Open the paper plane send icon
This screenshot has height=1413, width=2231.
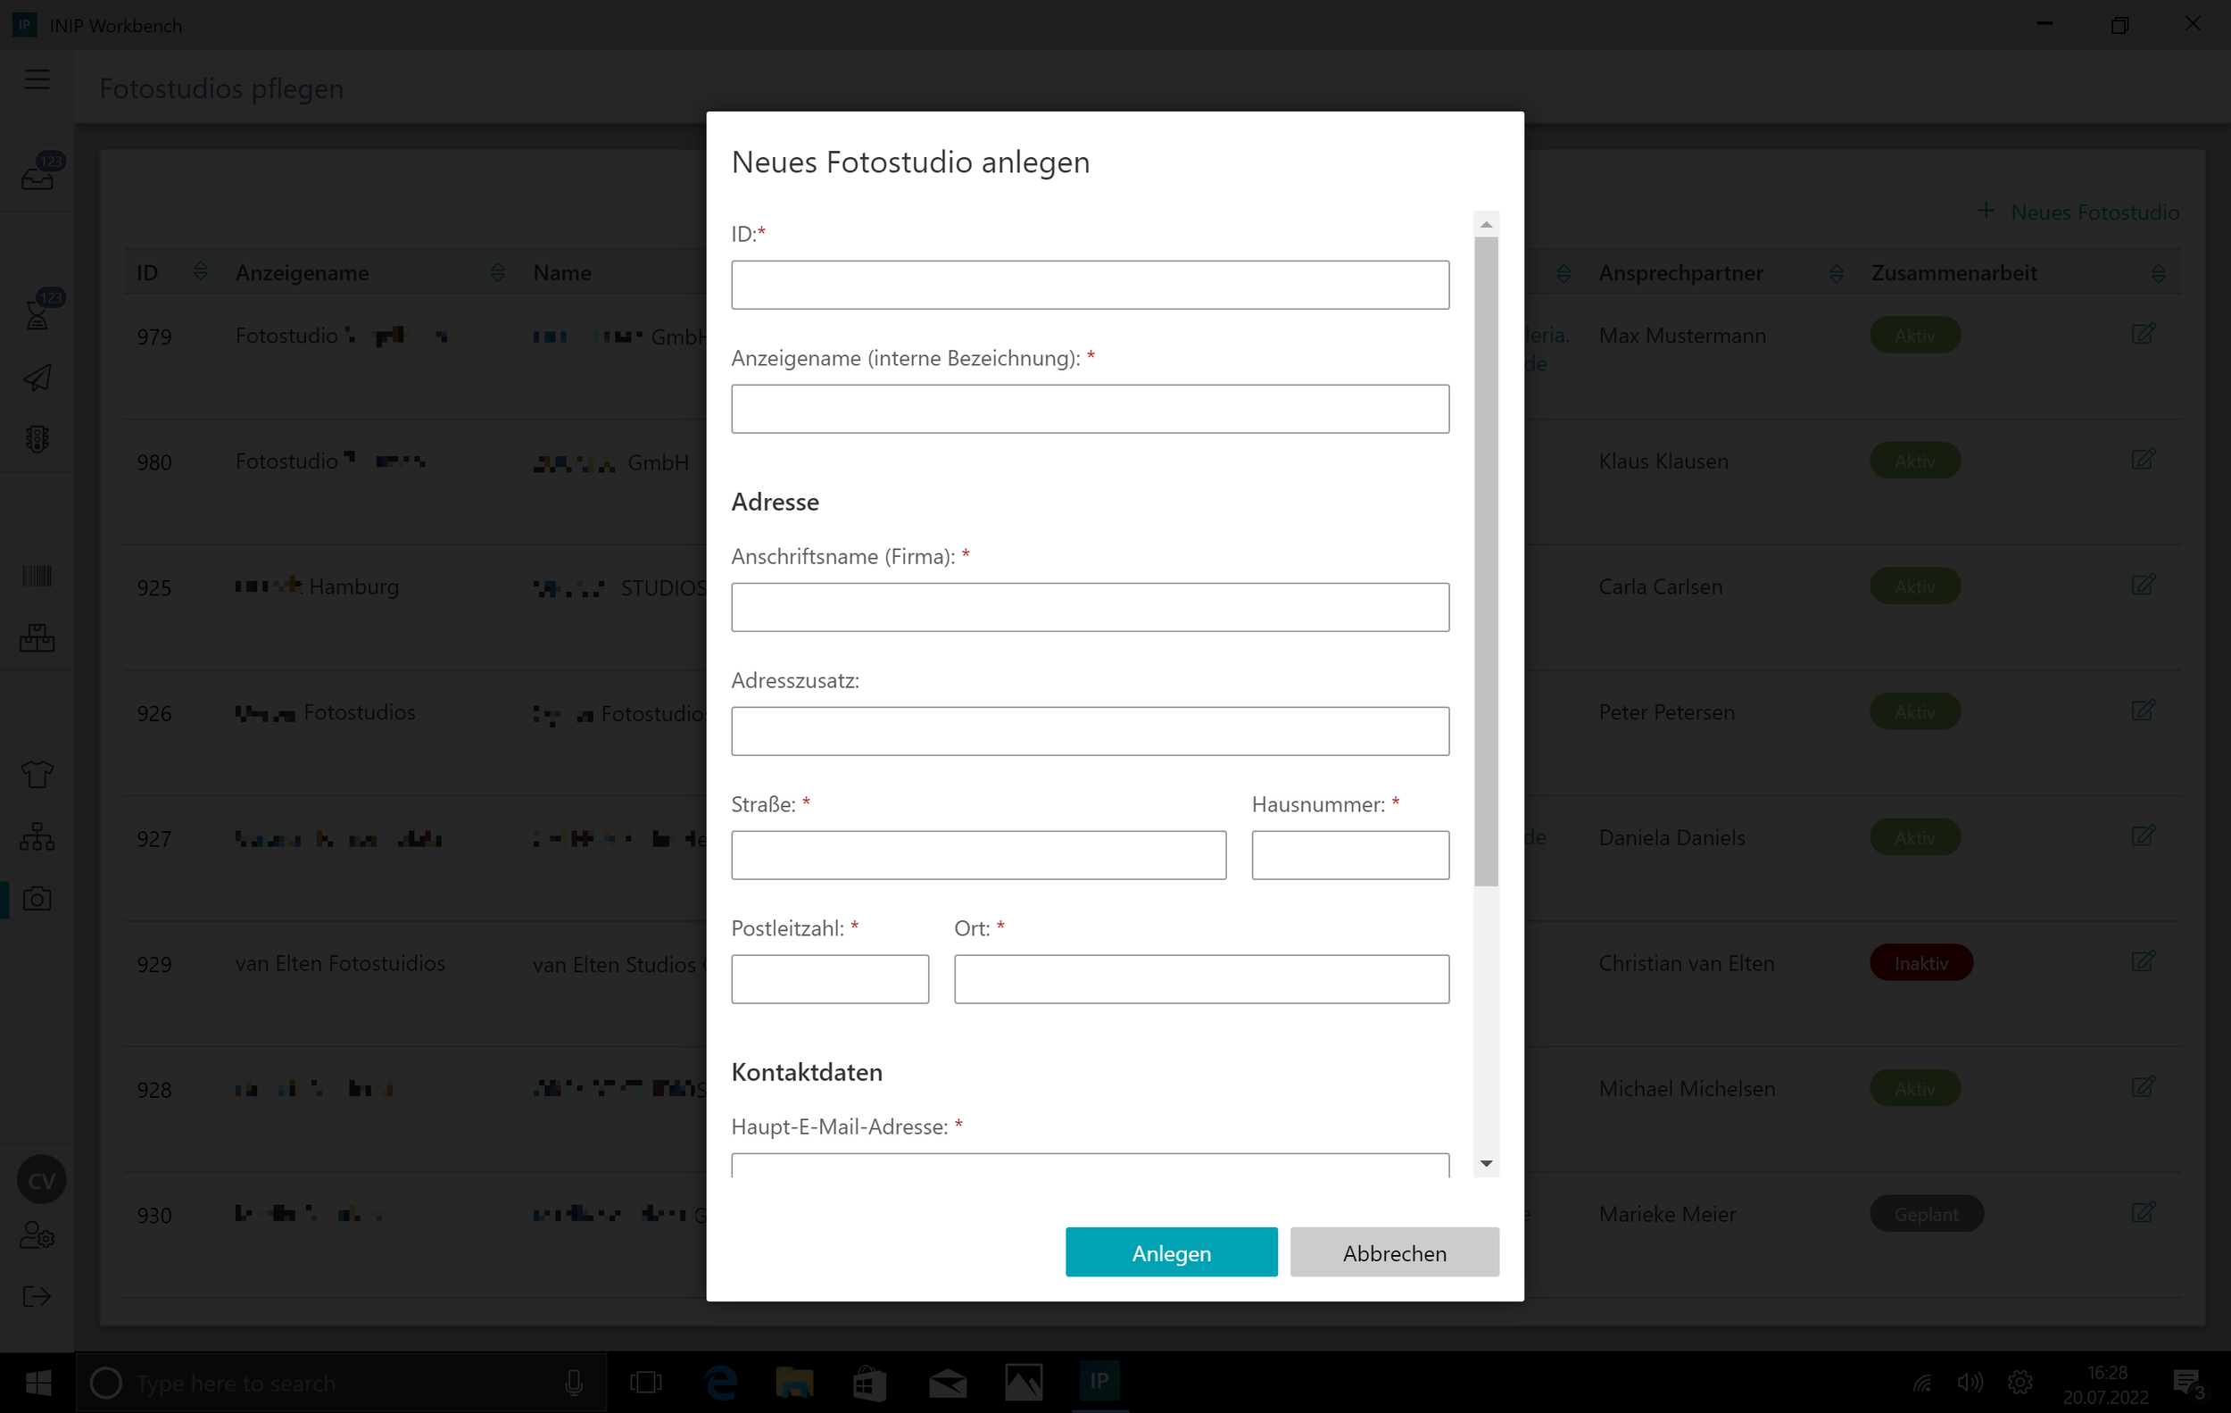click(x=37, y=377)
